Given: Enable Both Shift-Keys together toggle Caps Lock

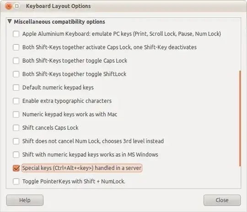Looking at the screenshot, I should (x=16, y=61).
